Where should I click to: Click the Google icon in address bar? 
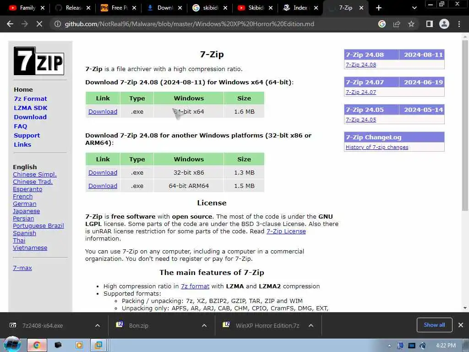(382, 24)
